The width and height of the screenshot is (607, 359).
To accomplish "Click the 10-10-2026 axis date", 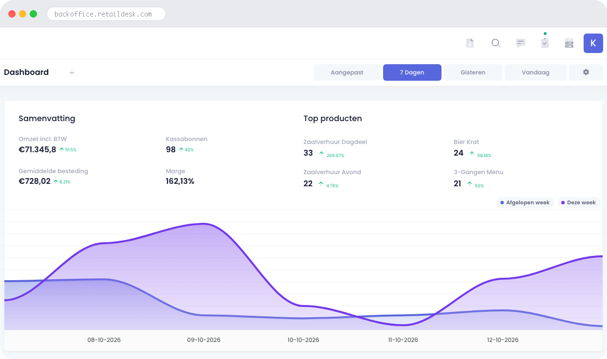I will (303, 340).
